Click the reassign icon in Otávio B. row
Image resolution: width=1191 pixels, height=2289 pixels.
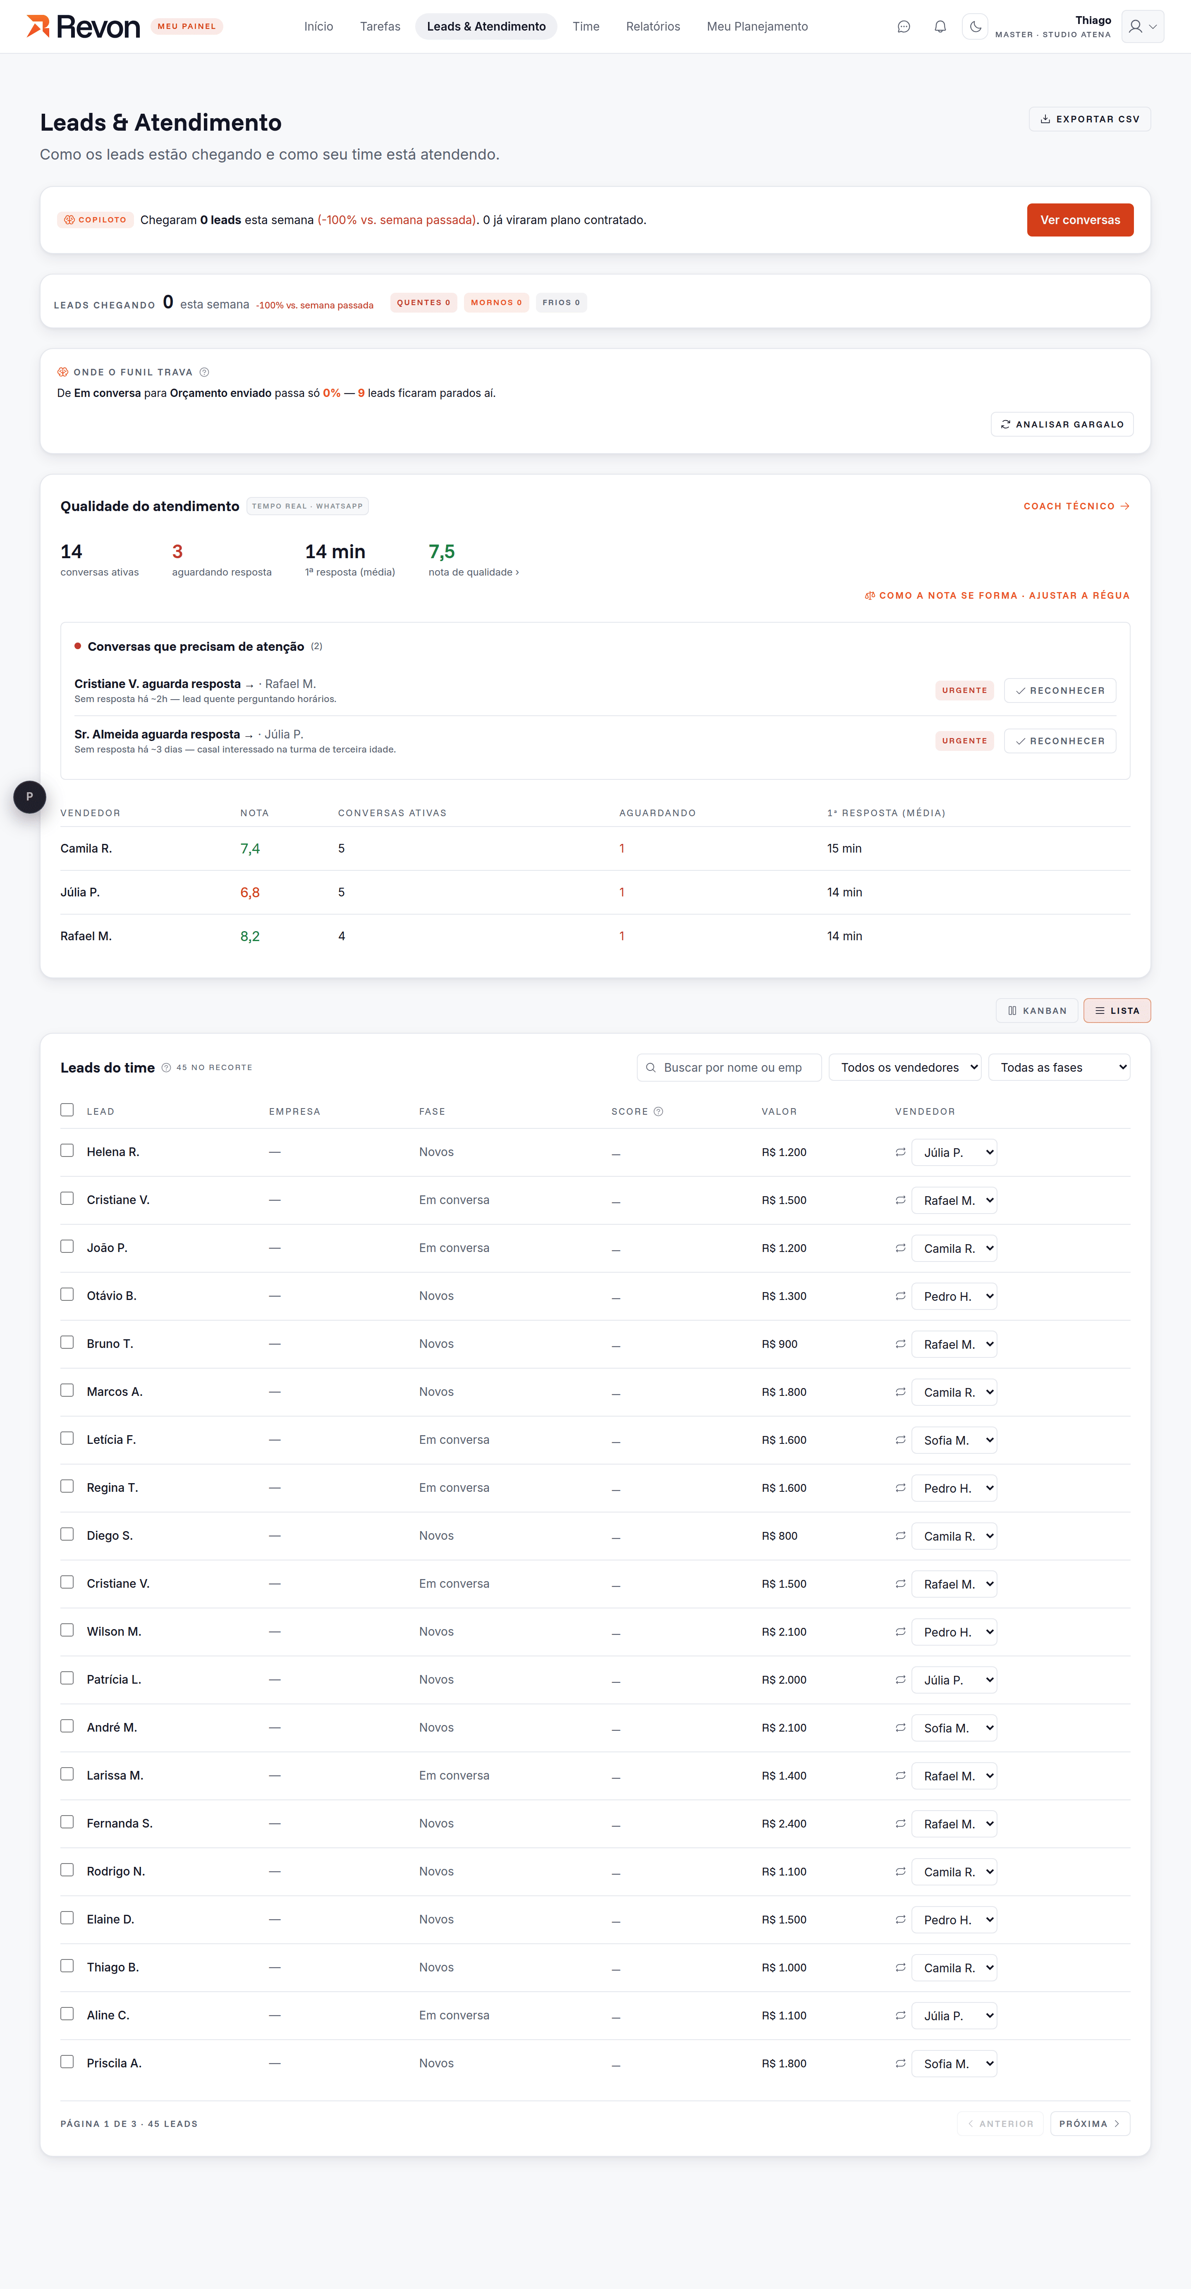pyautogui.click(x=900, y=1296)
